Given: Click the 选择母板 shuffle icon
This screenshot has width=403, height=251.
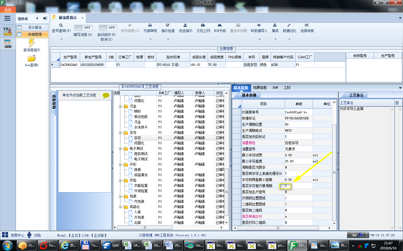Looking at the screenshot, I should (307, 25).
